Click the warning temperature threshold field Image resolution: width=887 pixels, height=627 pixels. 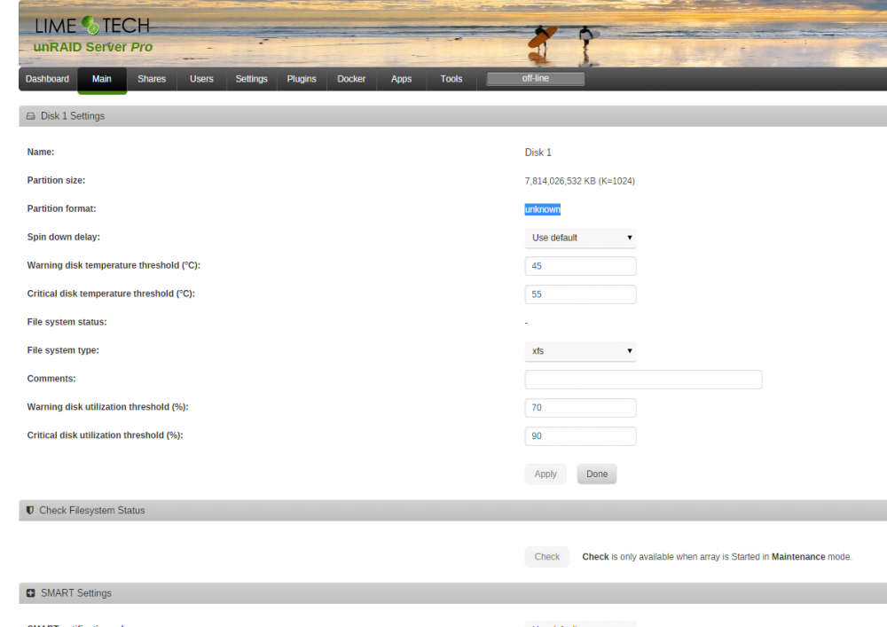[580, 266]
